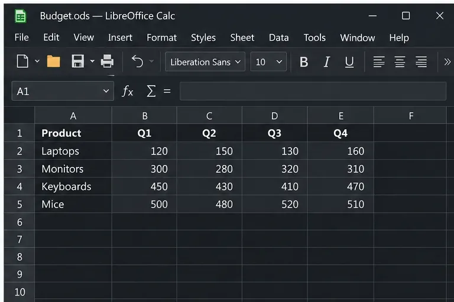Select the Laptops Q1 value 120
This screenshot has height=302, width=454.
pos(144,151)
